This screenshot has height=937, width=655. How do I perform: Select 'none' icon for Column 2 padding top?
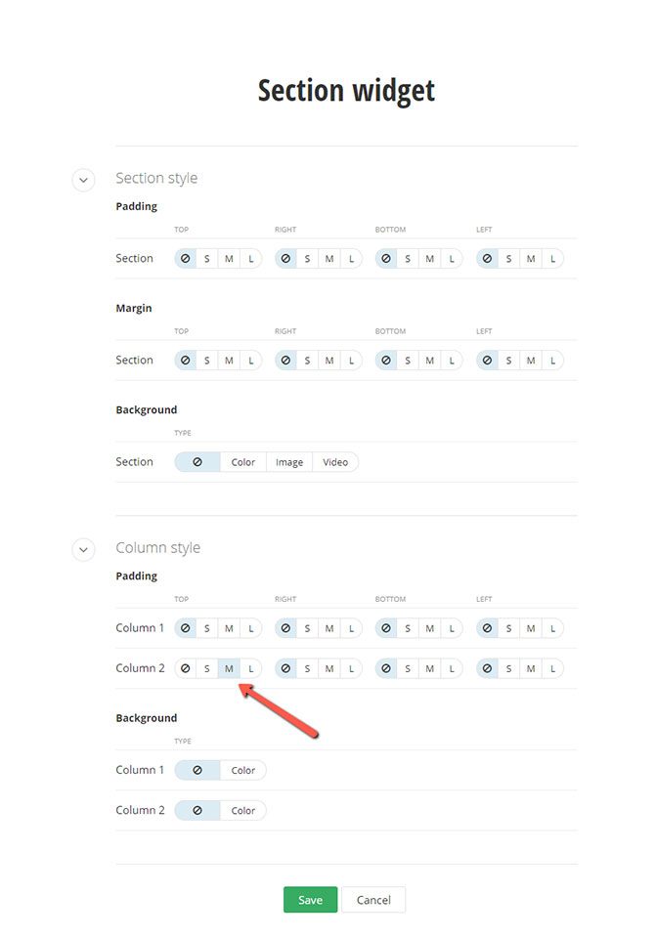(185, 669)
